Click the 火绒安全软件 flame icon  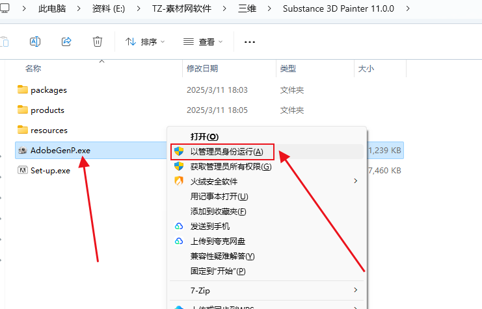point(179,181)
